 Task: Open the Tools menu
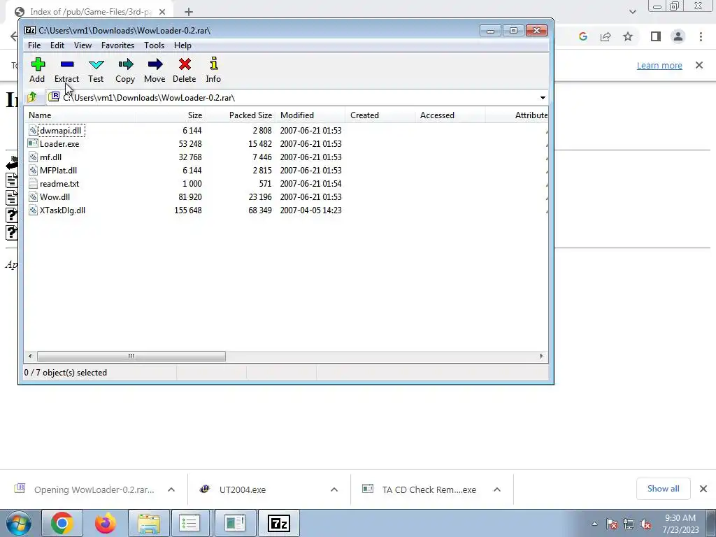154,45
